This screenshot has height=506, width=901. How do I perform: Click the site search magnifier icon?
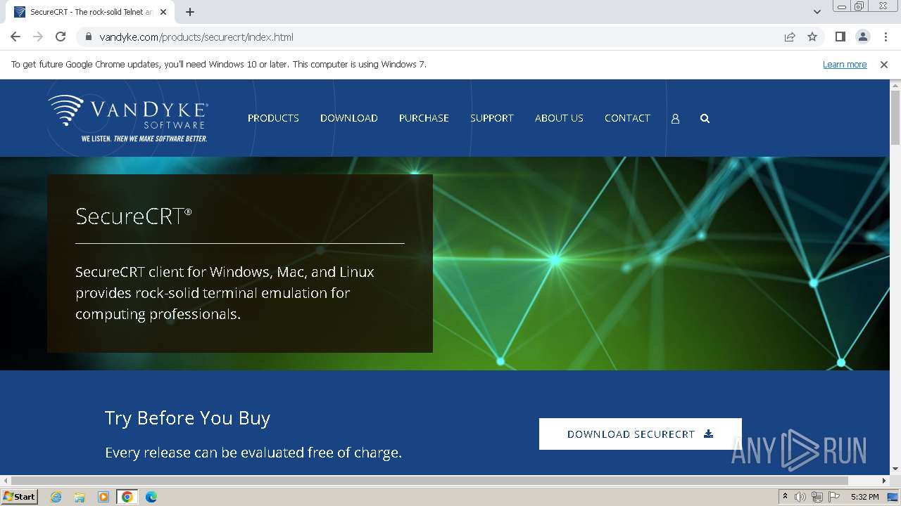[x=705, y=119]
